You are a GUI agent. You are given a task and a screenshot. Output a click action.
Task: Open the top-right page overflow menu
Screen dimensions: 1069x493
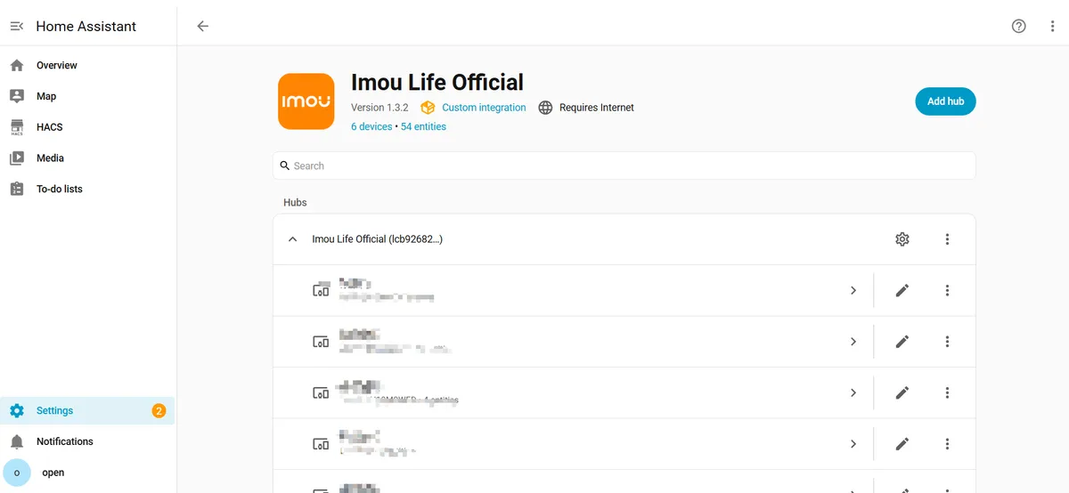[1052, 27]
